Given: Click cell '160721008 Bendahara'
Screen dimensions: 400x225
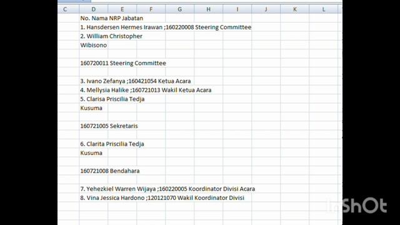Looking at the screenshot, I should tap(110, 171).
